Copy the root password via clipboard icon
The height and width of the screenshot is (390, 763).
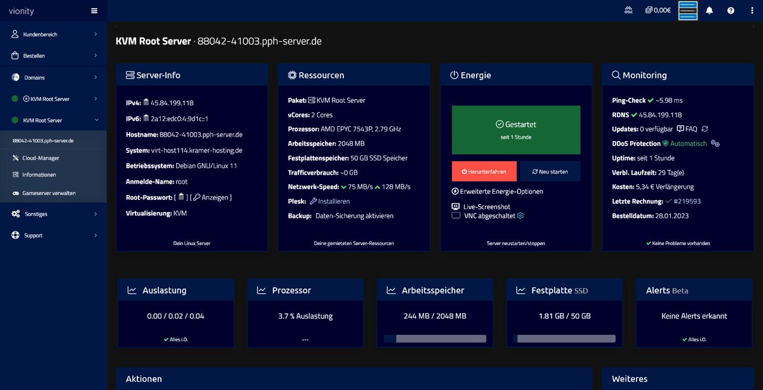(181, 198)
